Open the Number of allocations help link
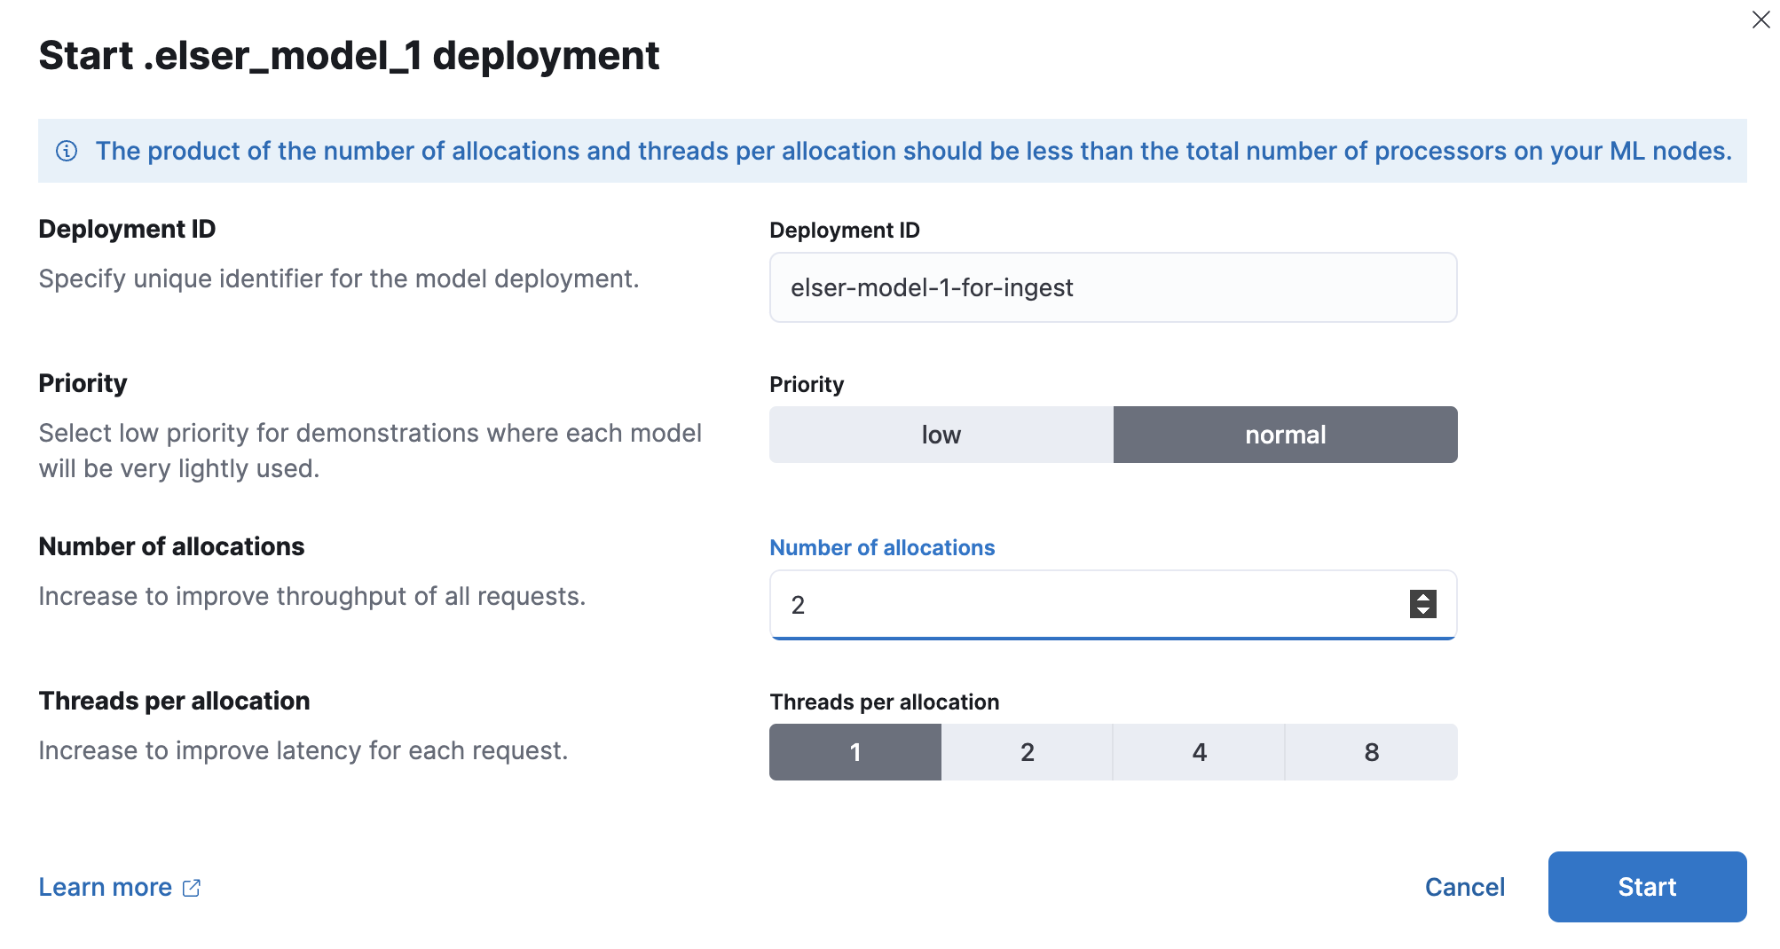The width and height of the screenshot is (1780, 949). tap(882, 547)
